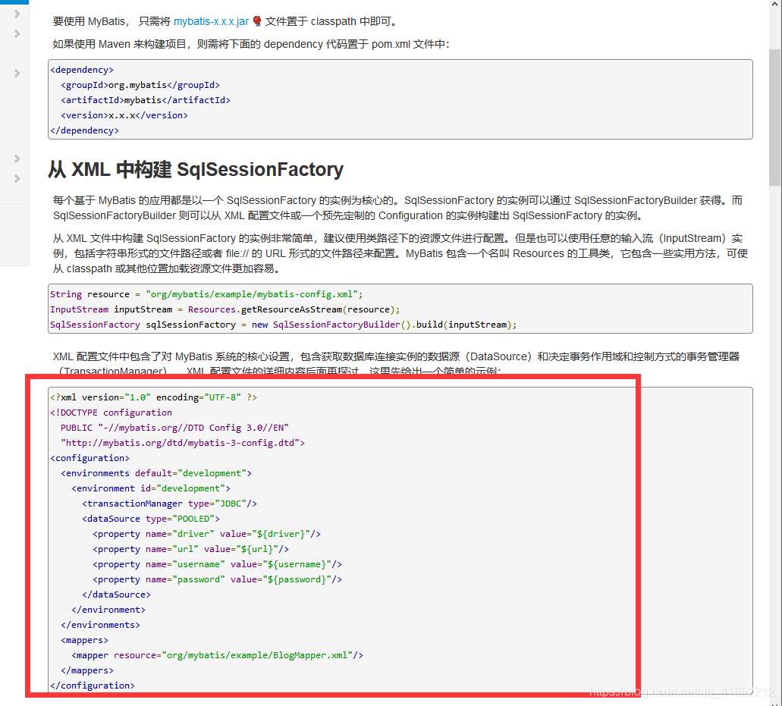Click the <groupId>org.mybatis</groupId> line

point(140,85)
